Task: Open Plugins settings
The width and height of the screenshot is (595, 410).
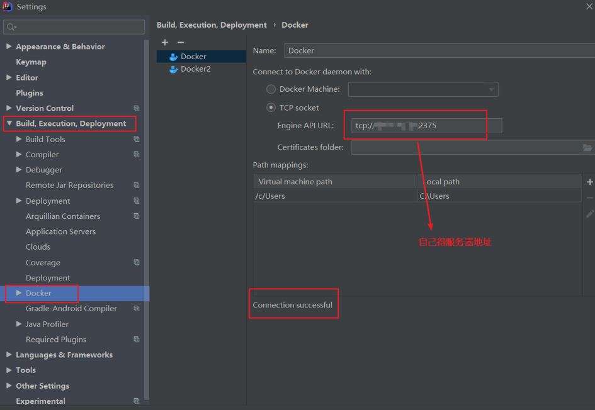Action: pos(30,93)
